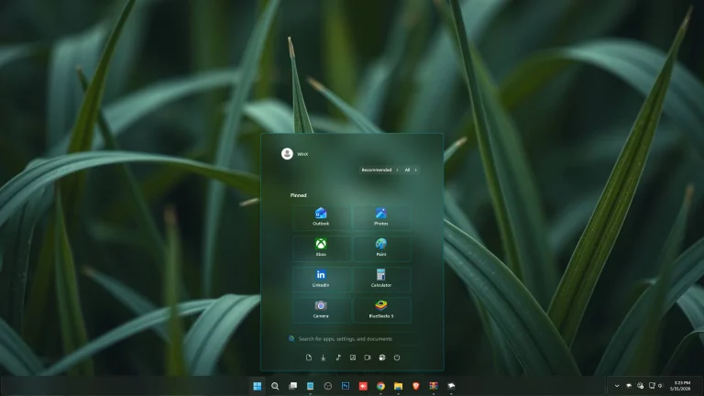Click the WinX username label
Image resolution: width=704 pixels, height=396 pixels.
[x=302, y=154]
